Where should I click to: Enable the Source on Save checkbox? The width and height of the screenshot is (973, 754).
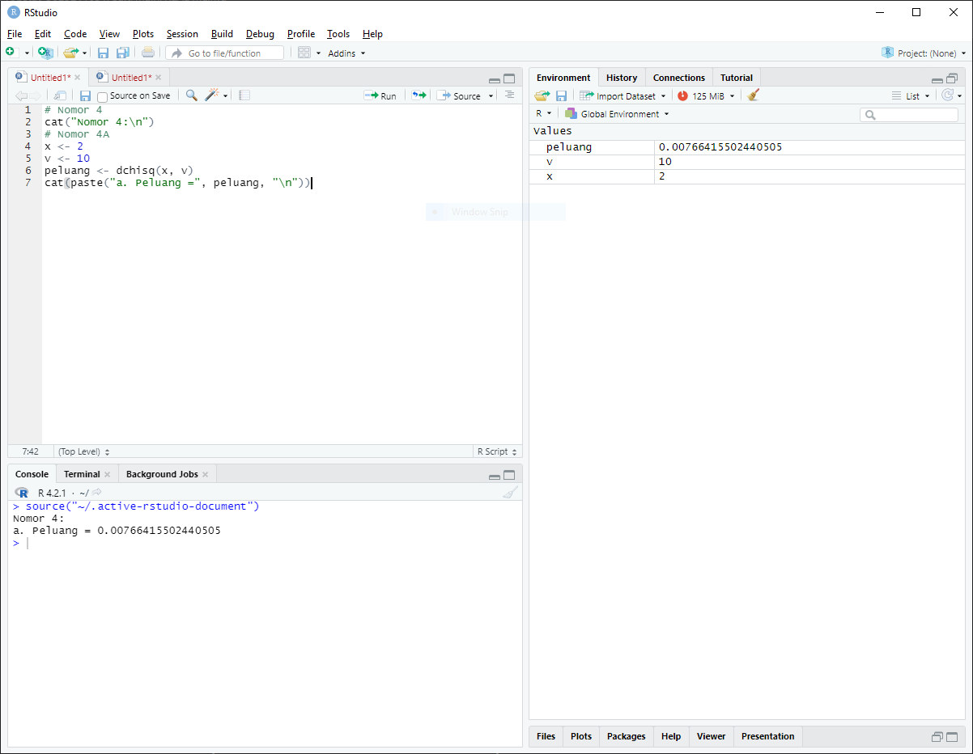102,95
